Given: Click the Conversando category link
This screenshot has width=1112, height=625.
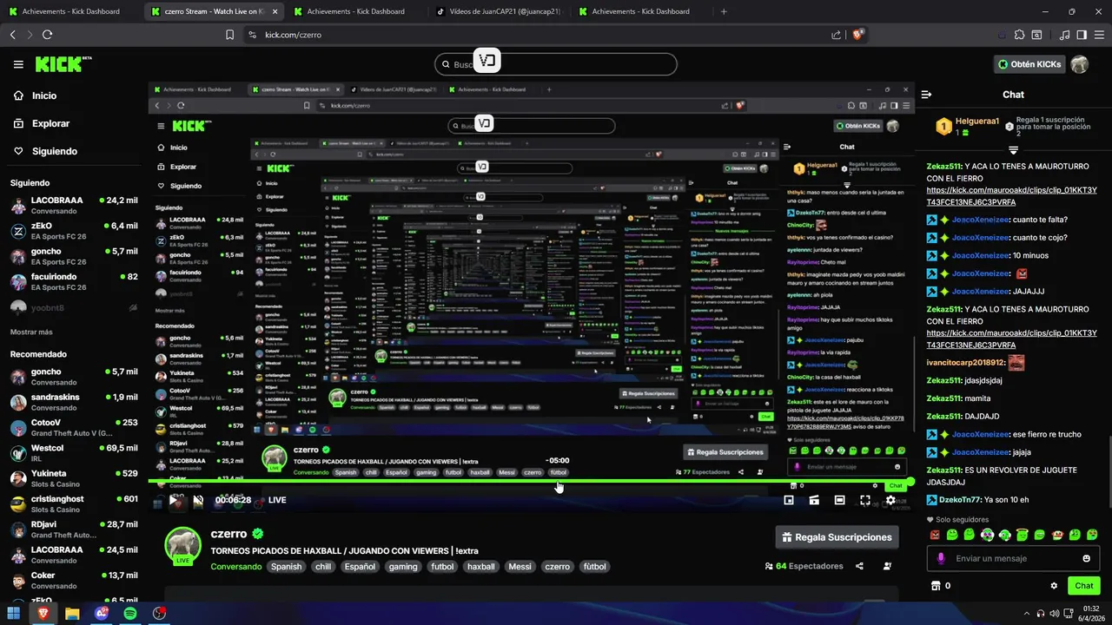Looking at the screenshot, I should pos(235,567).
